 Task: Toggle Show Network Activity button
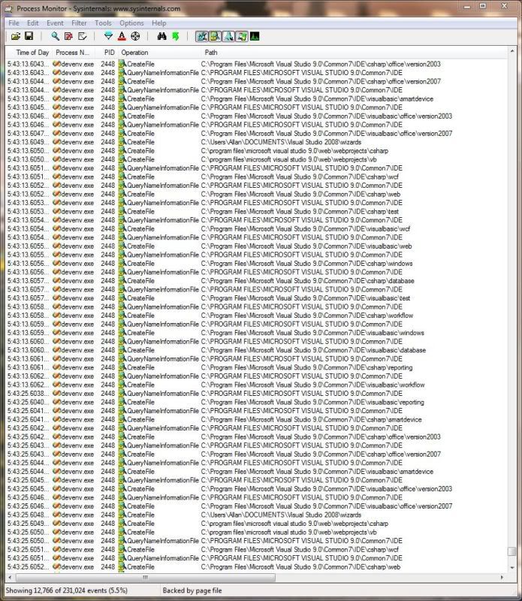[x=228, y=36]
